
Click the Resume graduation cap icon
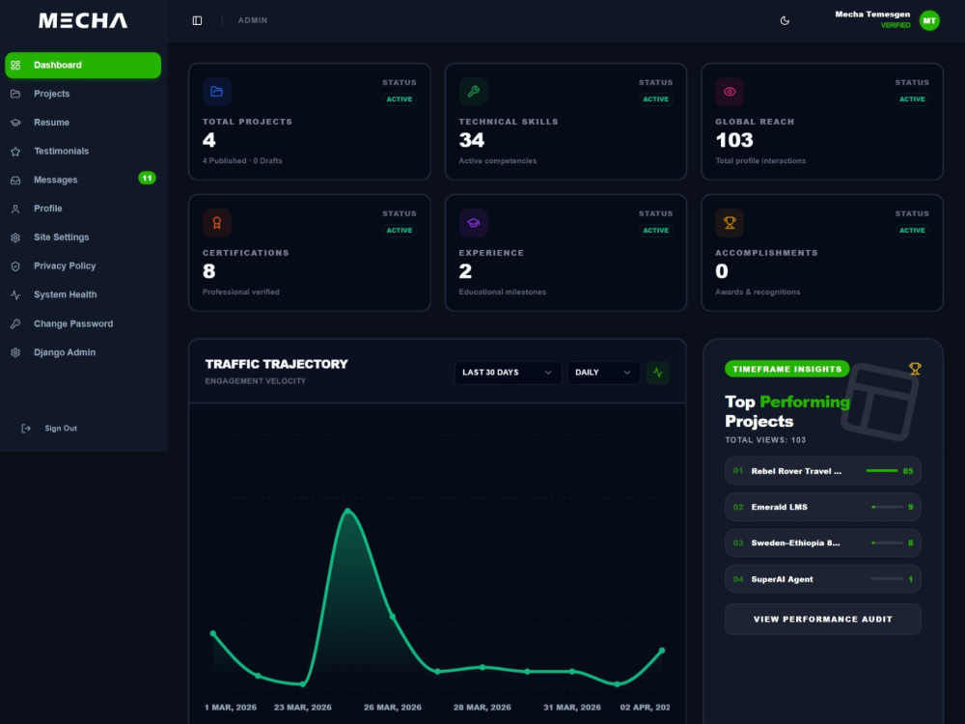coord(16,123)
